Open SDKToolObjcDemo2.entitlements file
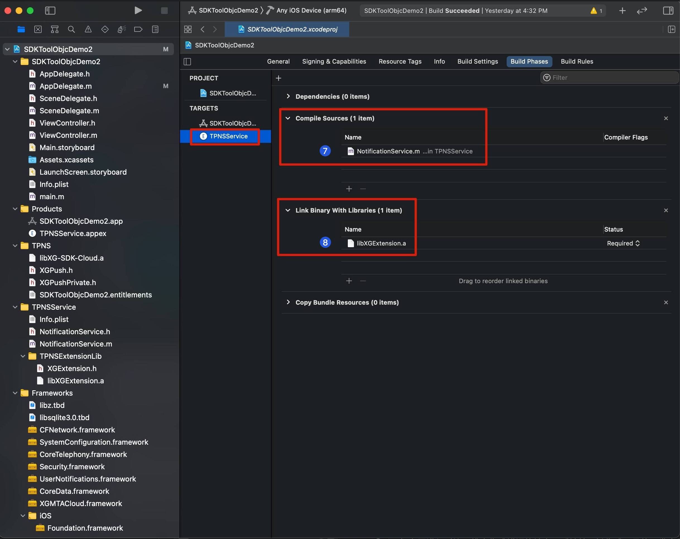 95,295
